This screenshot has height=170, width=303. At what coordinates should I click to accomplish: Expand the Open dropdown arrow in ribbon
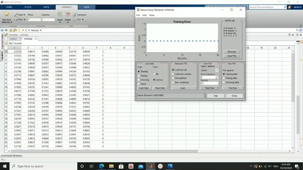[x=24, y=15]
